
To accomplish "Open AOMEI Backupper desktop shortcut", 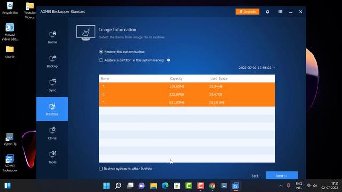I will tap(10, 163).
